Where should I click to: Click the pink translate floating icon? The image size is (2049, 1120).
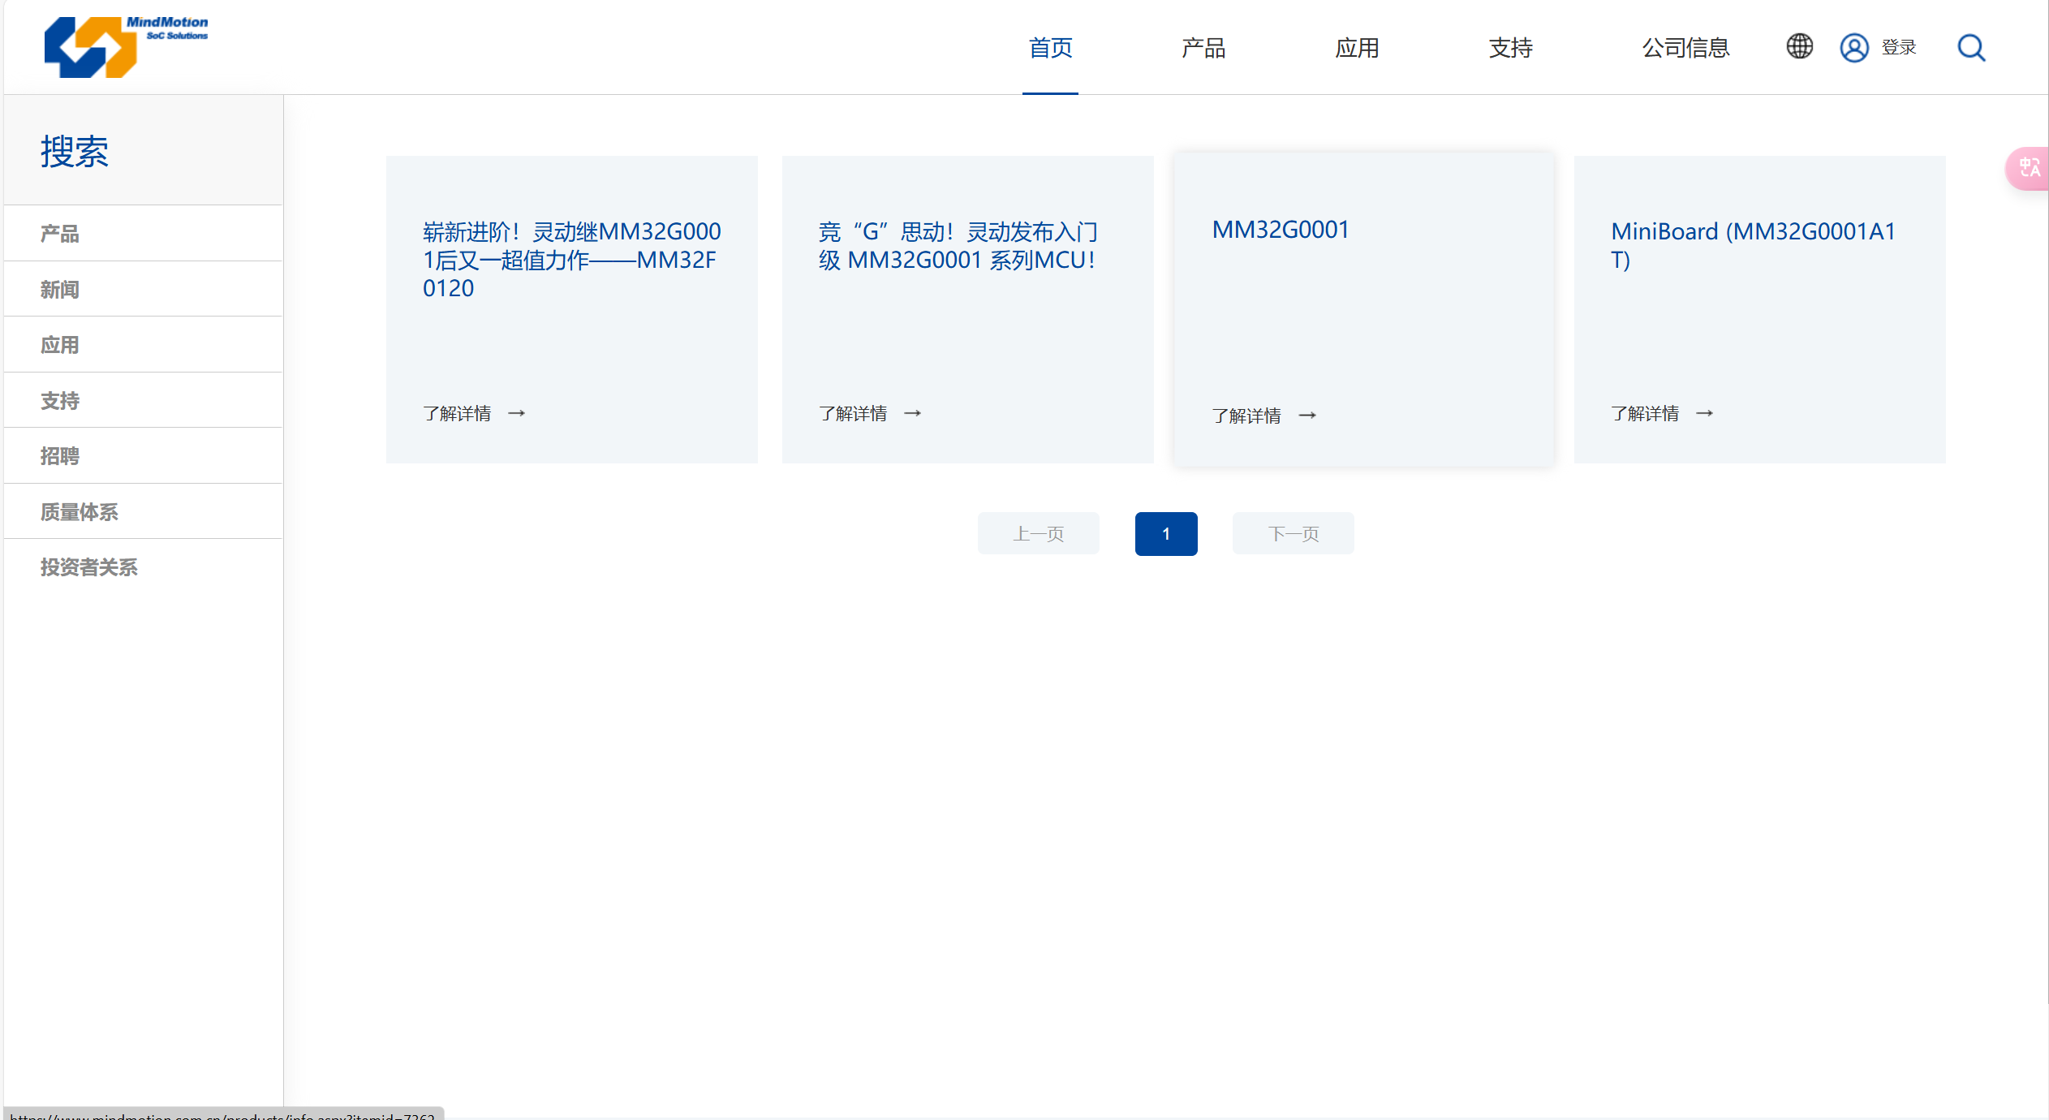2030,168
